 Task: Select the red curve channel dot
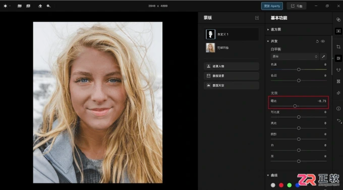coord(281,185)
